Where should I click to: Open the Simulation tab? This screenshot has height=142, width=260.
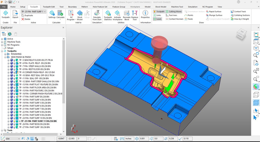(x=193, y=7)
